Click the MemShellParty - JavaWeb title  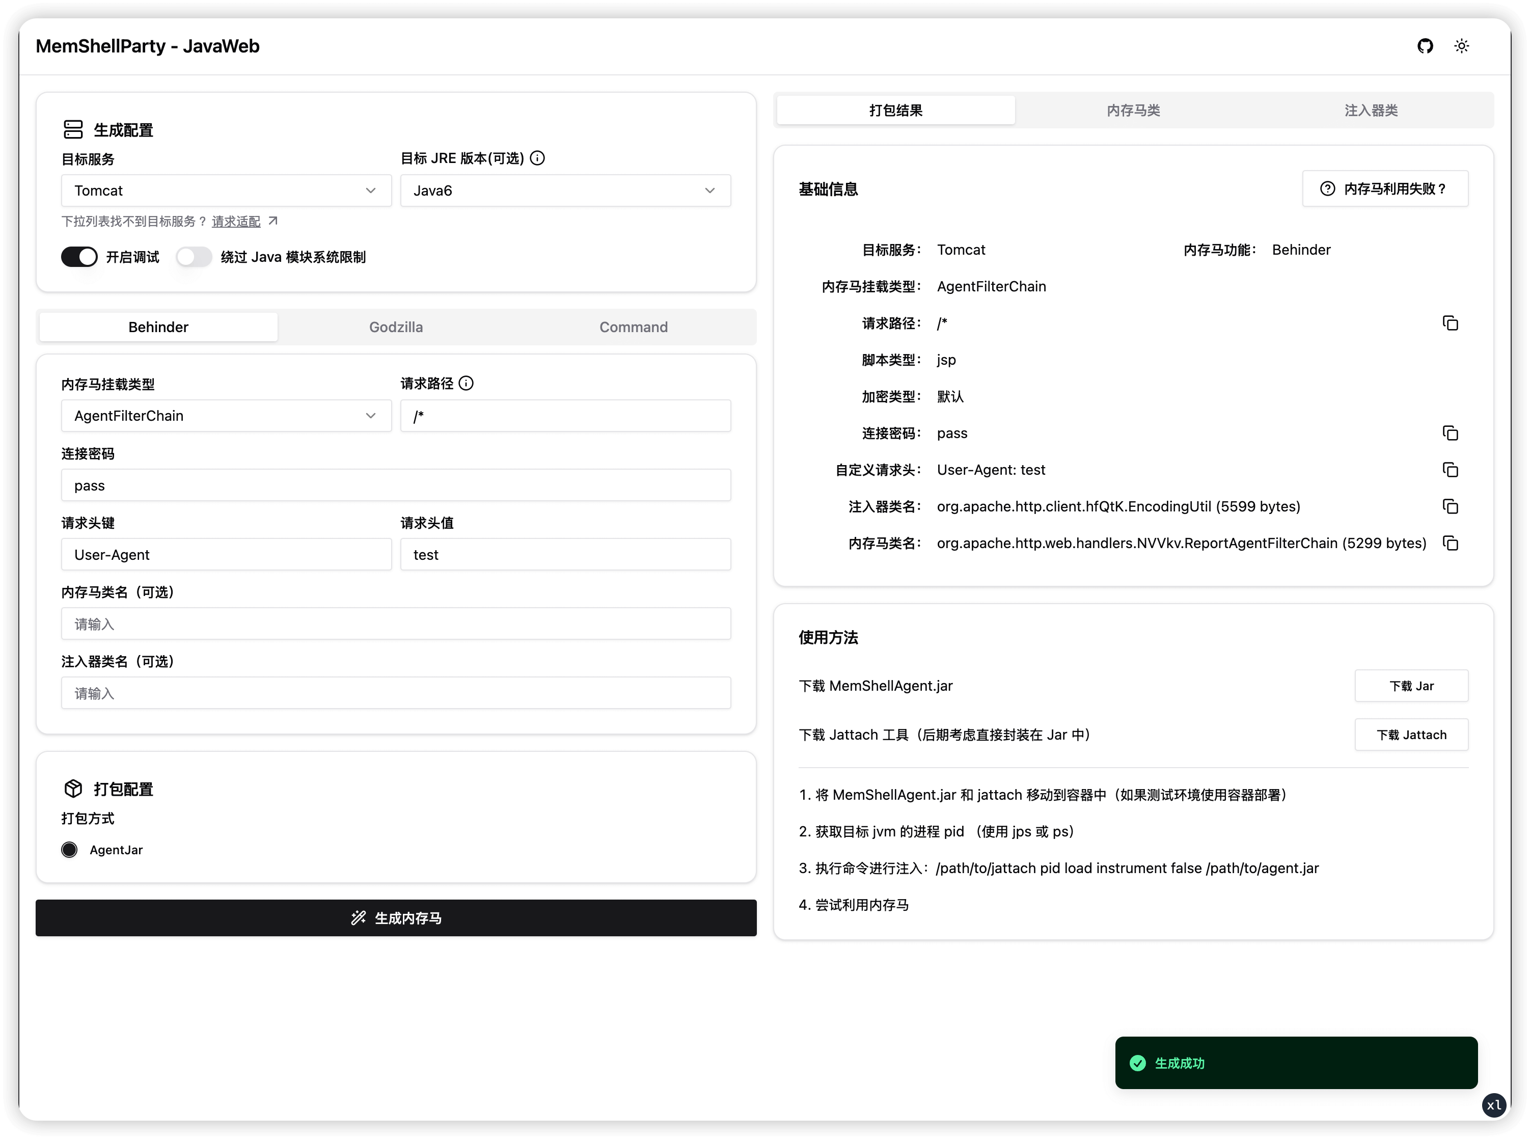point(148,46)
